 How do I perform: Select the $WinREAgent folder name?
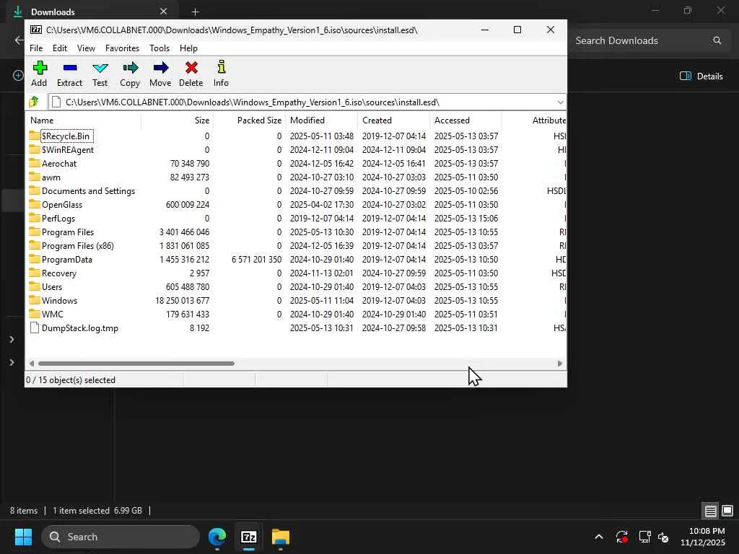coord(67,150)
